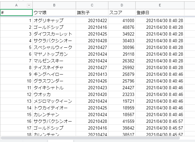Screen dimensions: 195x142
Task: Click the 8:45:57 date in row 16
Action: [x=160, y=121]
